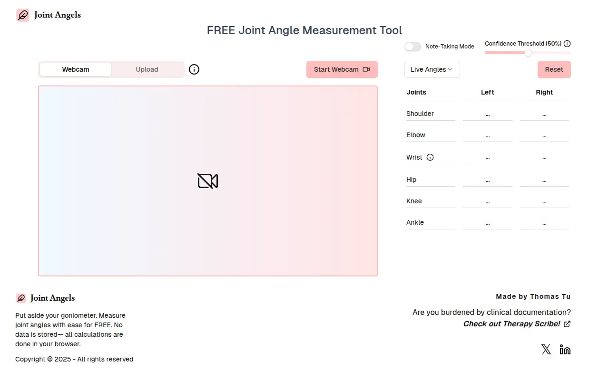Click info icon beside Confidence Threshold
Image resolution: width=609 pixels, height=380 pixels.
click(x=567, y=44)
